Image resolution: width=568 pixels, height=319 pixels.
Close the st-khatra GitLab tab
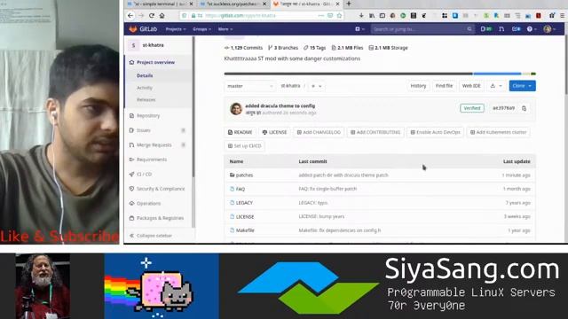pos(337,4)
